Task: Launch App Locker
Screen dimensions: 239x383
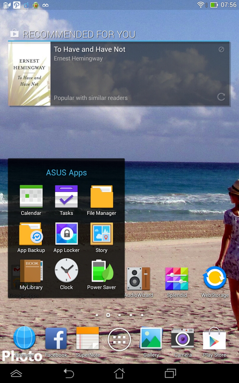Action: point(66,234)
